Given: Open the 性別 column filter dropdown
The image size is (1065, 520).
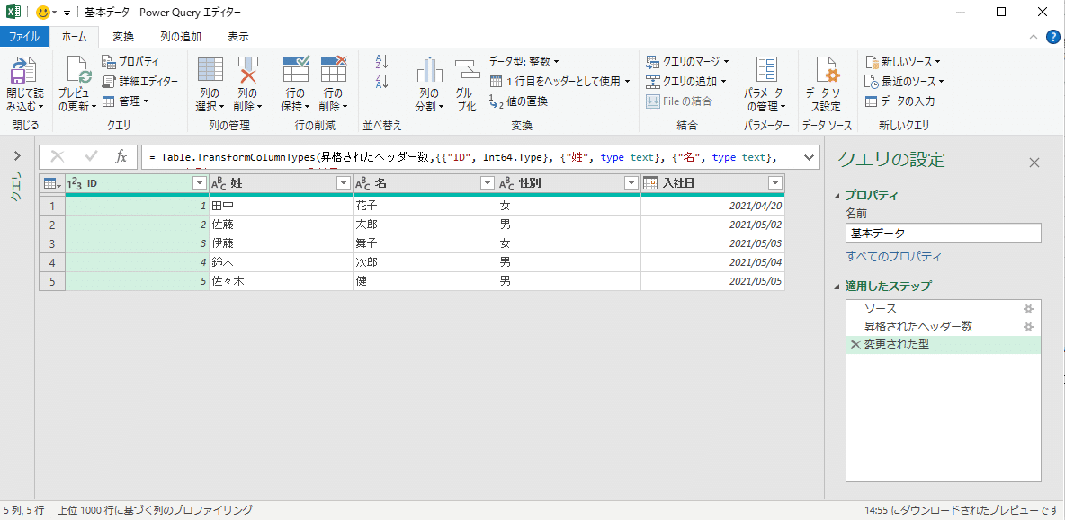Looking at the screenshot, I should point(631,183).
